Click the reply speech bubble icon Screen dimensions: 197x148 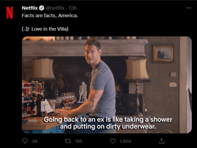click(x=25, y=141)
